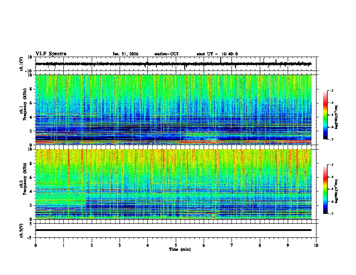Click the ch.1 spectrogram color scale bar
This screenshot has height=275, width=356.
325,115
